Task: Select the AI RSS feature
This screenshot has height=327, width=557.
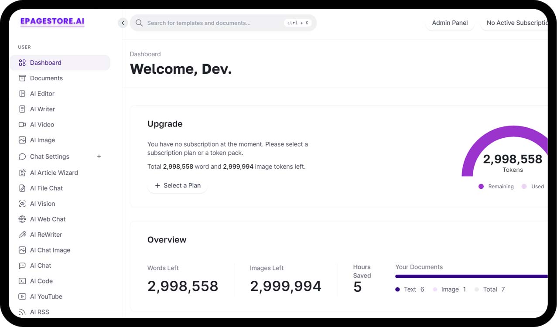Action: point(38,312)
